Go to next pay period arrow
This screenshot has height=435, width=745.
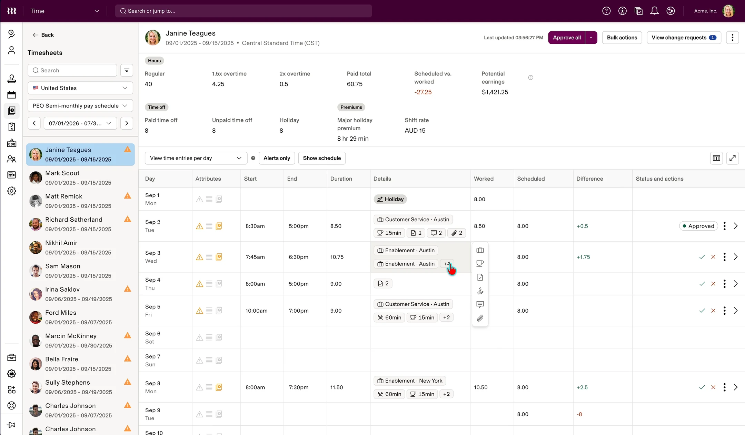coord(127,123)
